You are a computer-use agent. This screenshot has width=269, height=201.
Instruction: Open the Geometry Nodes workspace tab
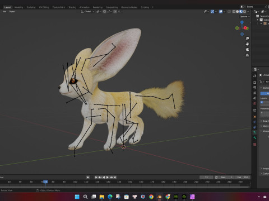pos(129,7)
